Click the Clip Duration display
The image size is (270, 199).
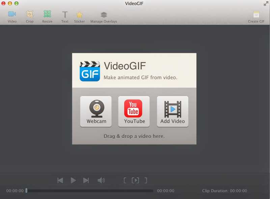coord(224,191)
